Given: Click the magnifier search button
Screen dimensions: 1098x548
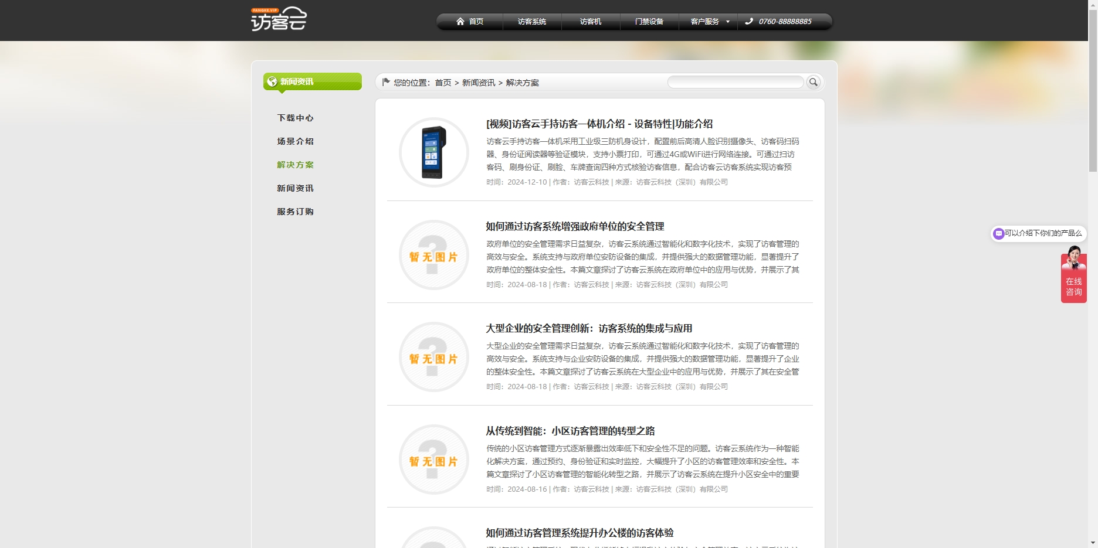Looking at the screenshot, I should (x=814, y=82).
